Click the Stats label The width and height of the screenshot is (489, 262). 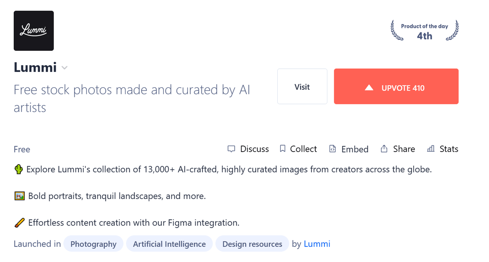coord(449,149)
